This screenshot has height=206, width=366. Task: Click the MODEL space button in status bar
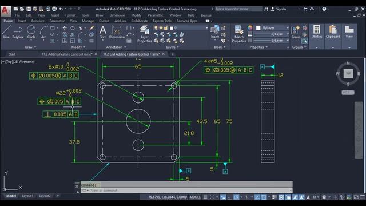tap(195, 197)
